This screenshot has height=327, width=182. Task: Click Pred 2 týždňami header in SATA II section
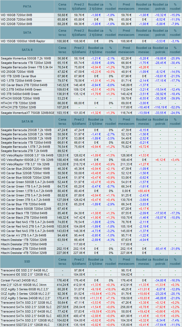pos(79,50)
